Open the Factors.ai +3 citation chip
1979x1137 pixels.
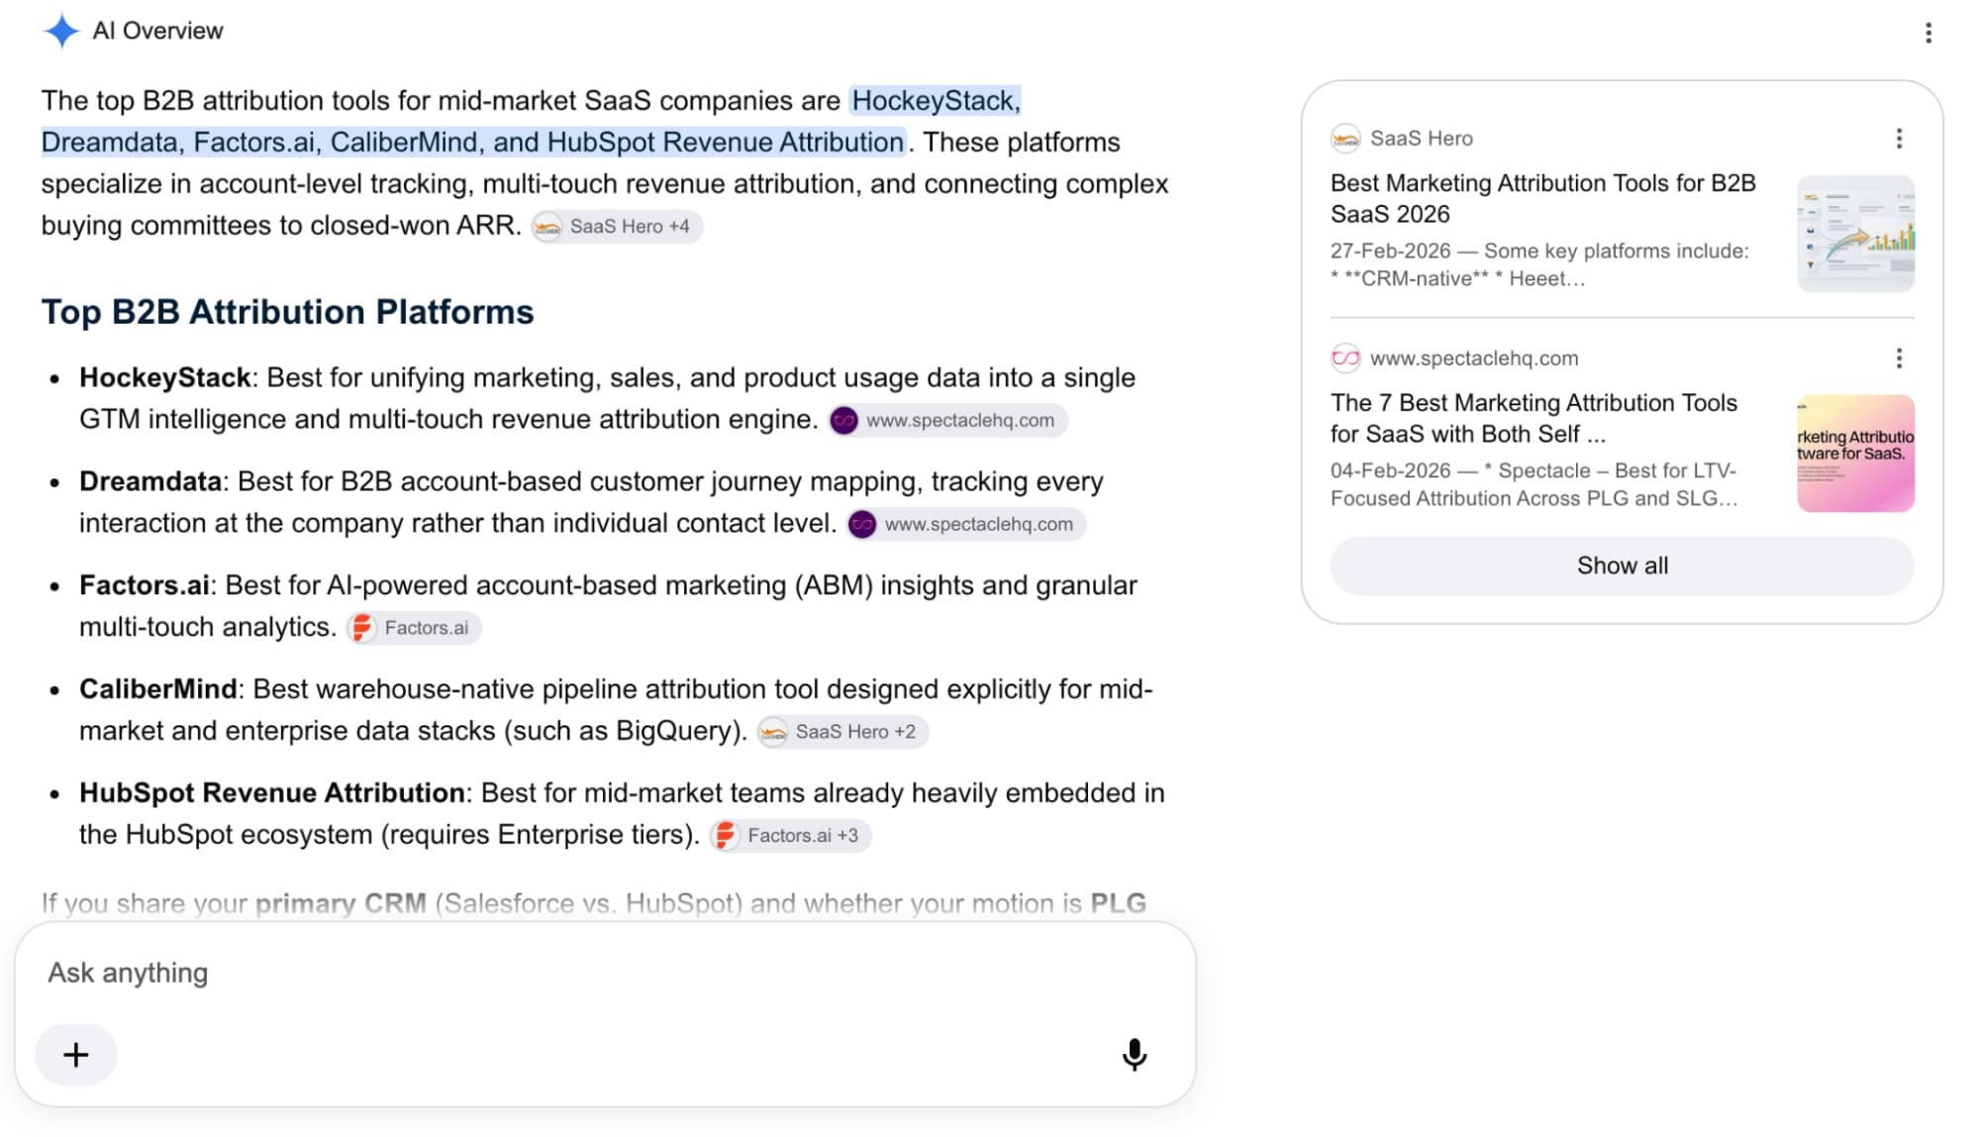pyautogui.click(x=790, y=836)
